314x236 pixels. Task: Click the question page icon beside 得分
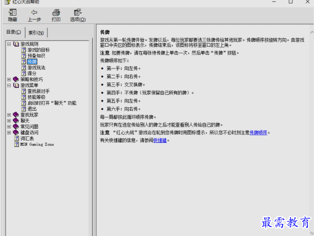tap(24, 73)
